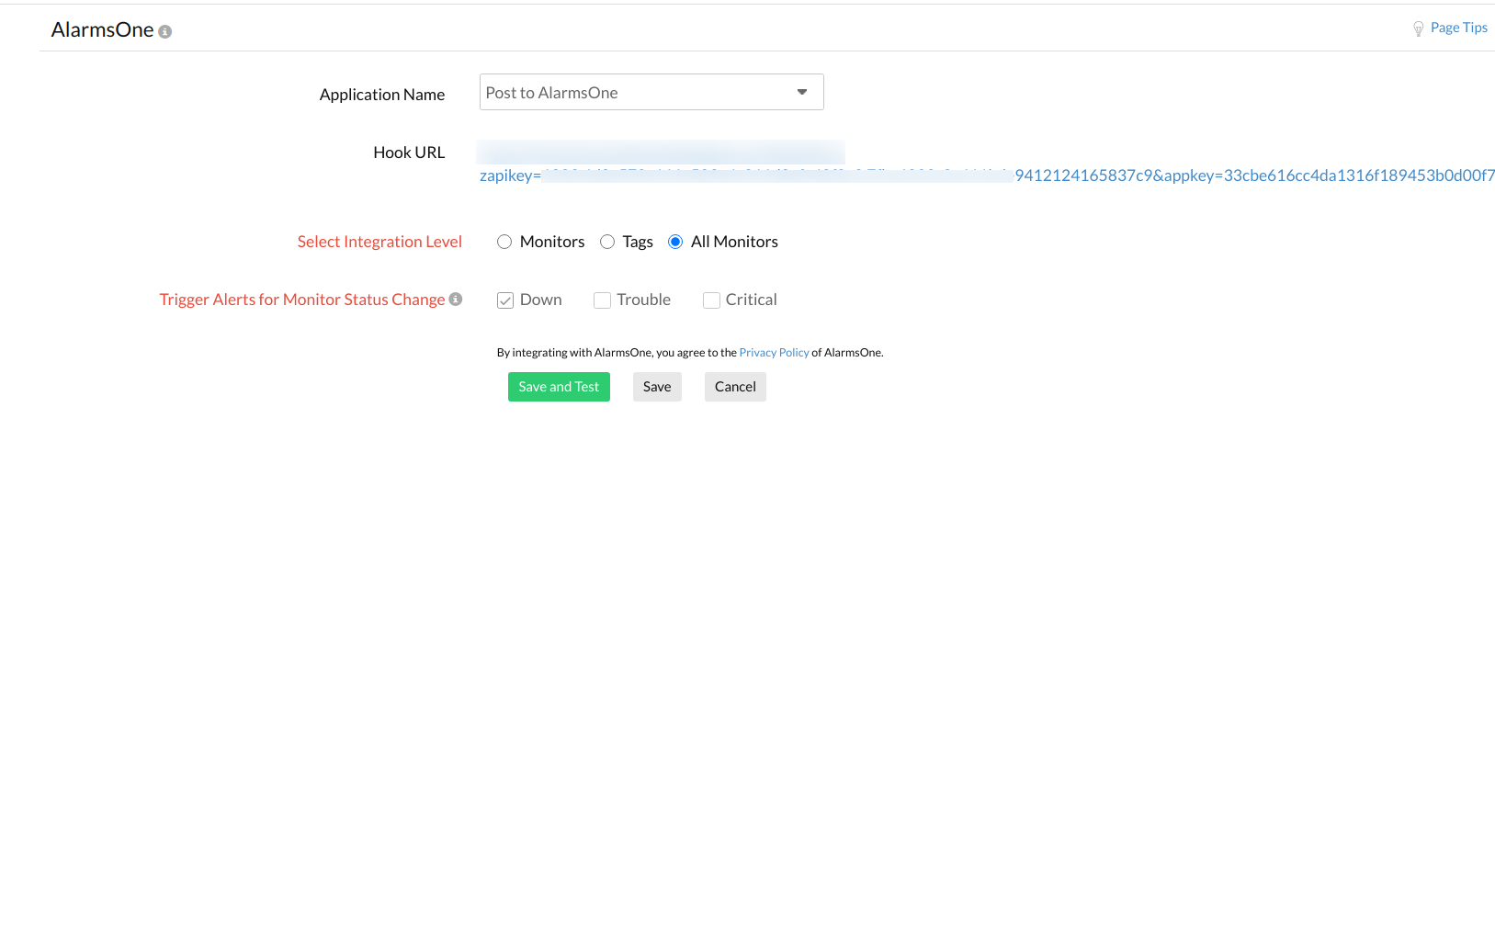Select the Monitors radio button

tap(504, 242)
